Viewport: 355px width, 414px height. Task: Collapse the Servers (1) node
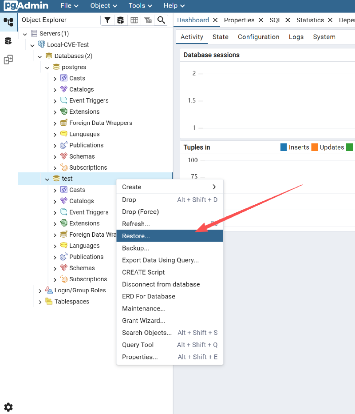25,34
